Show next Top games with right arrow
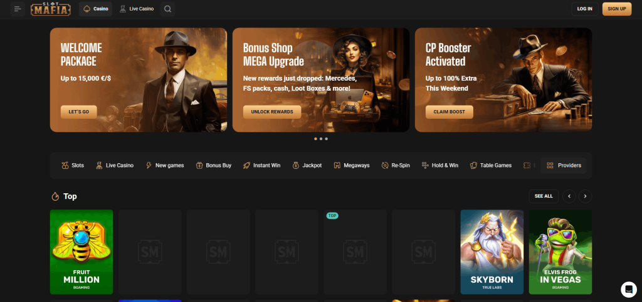 pyautogui.click(x=585, y=196)
